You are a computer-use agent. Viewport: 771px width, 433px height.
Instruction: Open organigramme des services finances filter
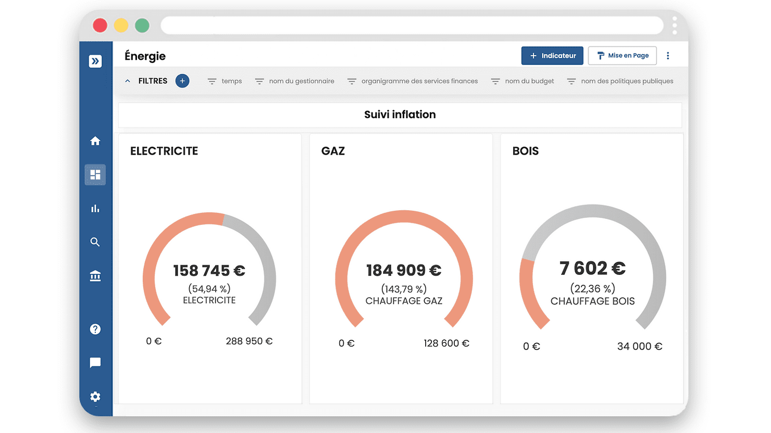[413, 81]
